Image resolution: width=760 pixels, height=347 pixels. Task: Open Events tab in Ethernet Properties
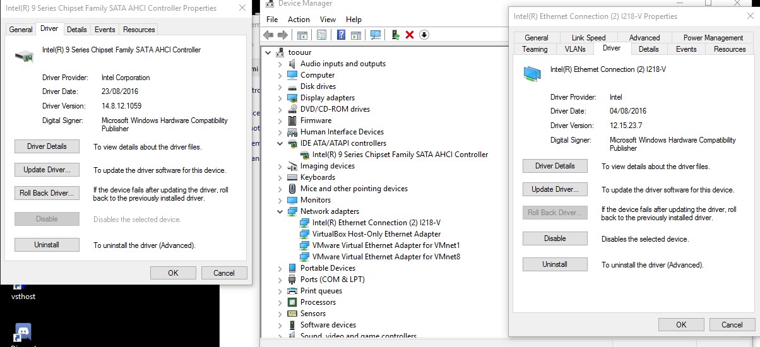point(686,49)
